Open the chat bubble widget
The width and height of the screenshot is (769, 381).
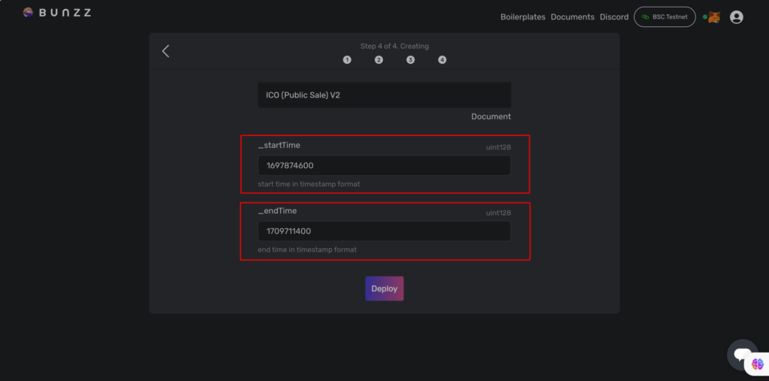[x=742, y=355]
